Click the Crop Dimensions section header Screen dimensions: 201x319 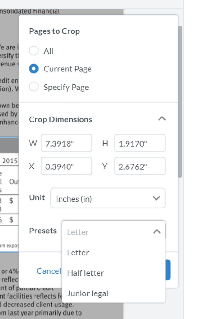61,119
